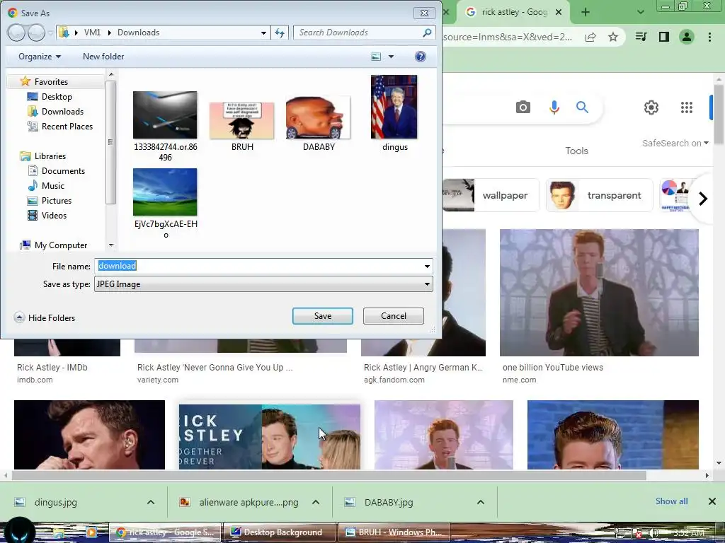The image size is (725, 543).
Task: Open the Rick Astley - IMDb result link
Action: [x=52, y=368]
